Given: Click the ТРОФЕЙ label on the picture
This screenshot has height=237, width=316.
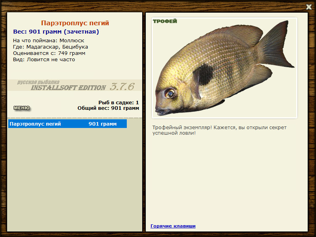Looking at the screenshot, I should [x=165, y=21].
